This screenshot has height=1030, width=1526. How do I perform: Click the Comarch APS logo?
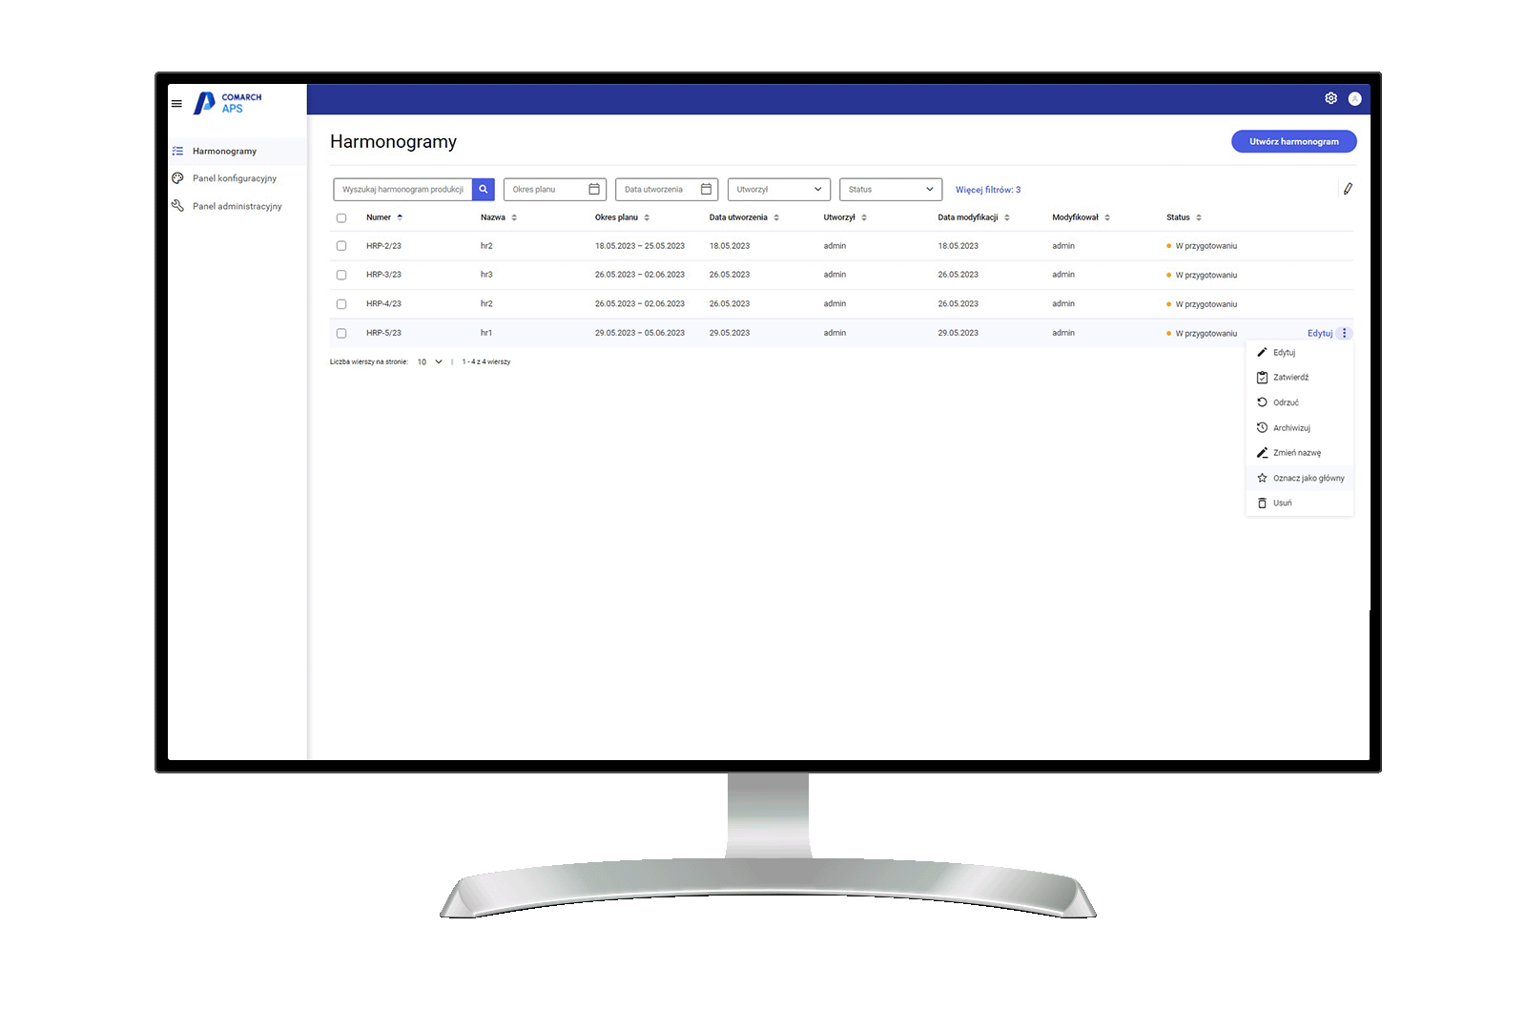pyautogui.click(x=227, y=103)
